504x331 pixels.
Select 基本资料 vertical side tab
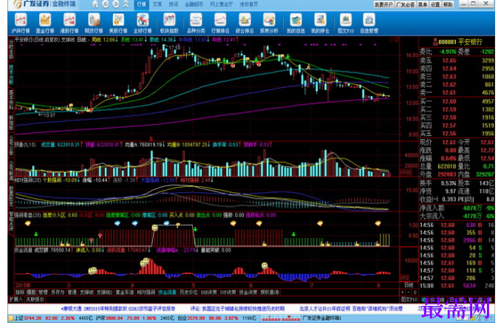tap(11, 100)
